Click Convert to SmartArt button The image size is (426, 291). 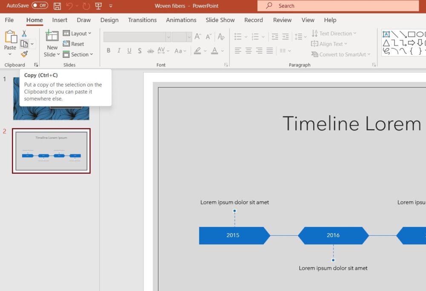point(341,54)
